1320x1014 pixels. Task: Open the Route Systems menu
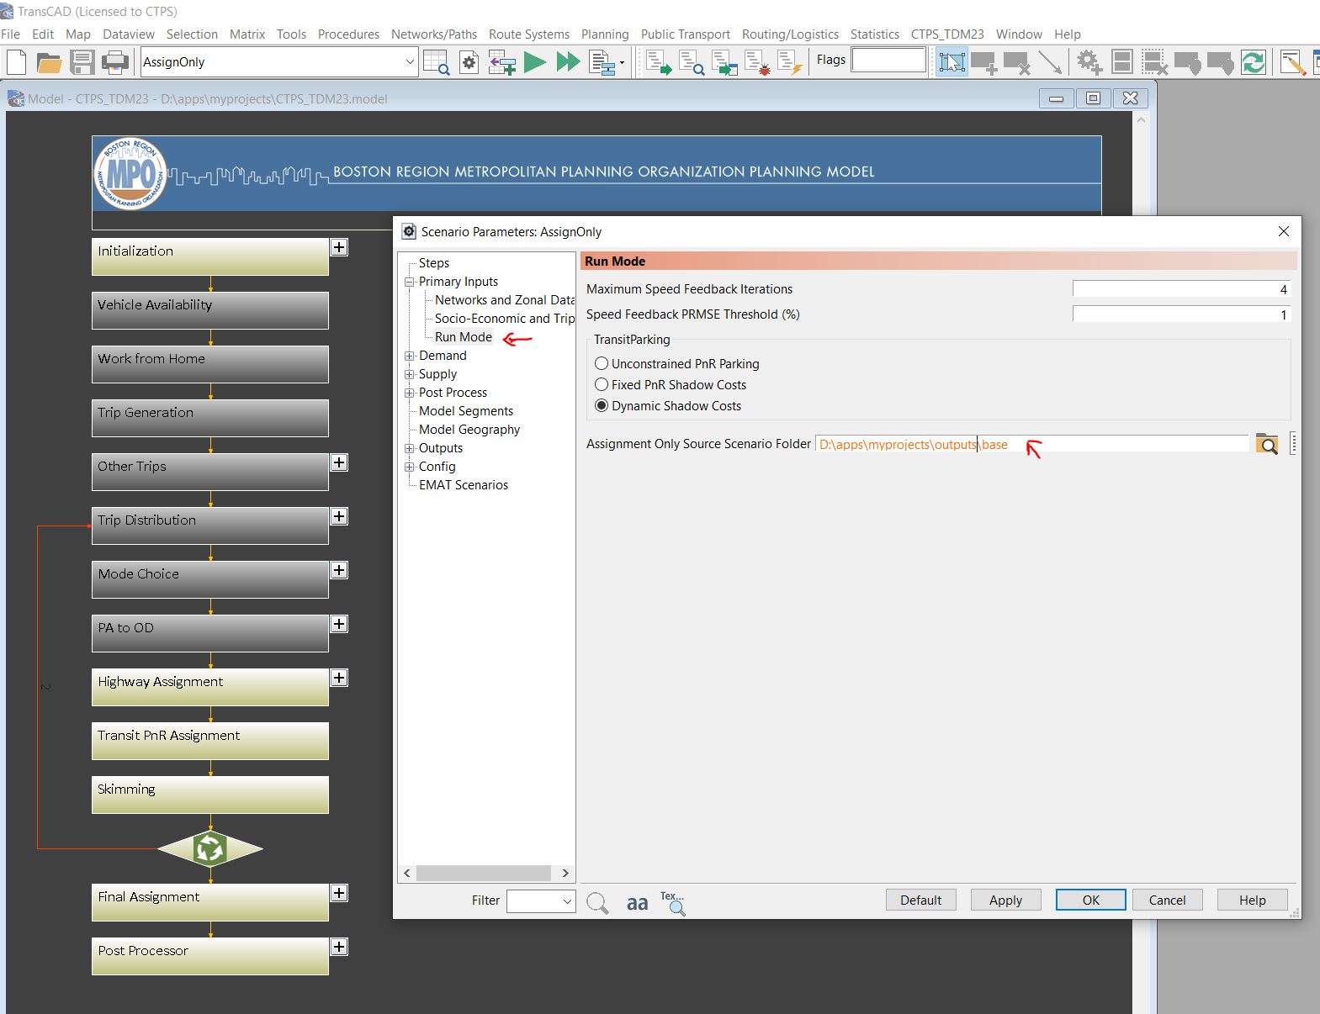pos(529,34)
